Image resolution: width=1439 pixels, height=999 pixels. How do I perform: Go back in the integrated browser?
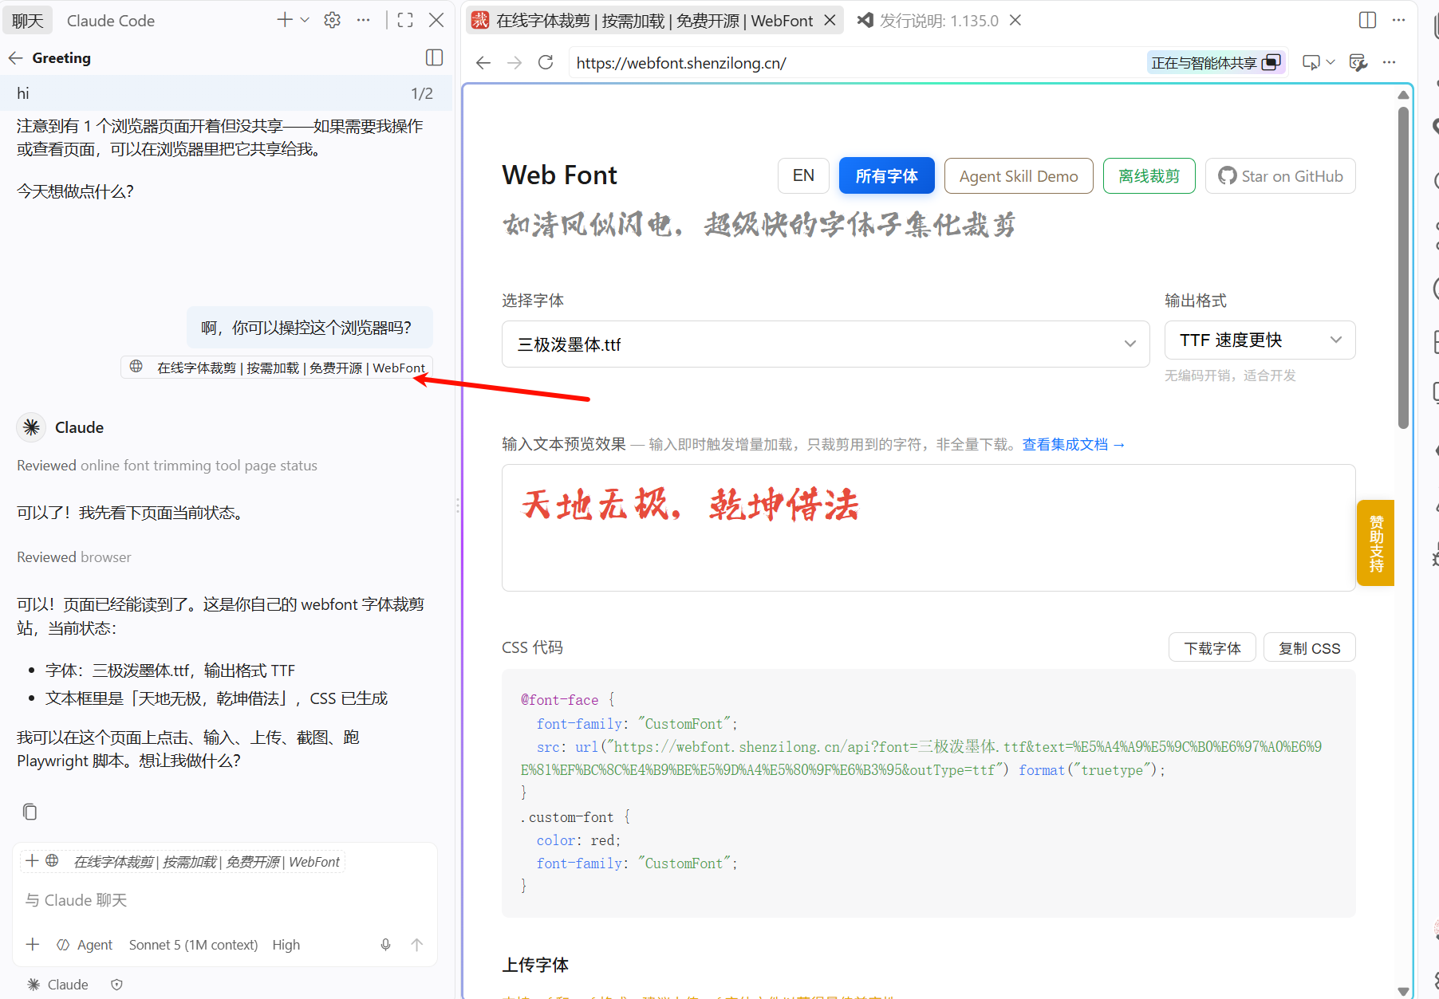pos(483,62)
